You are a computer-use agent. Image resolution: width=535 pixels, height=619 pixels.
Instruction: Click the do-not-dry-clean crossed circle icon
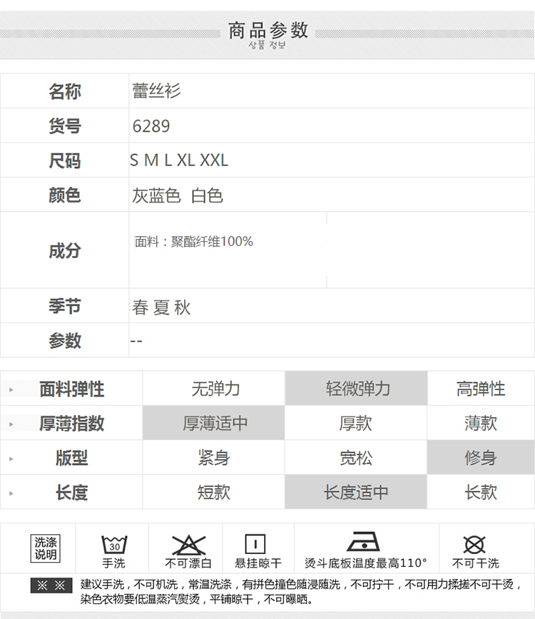tap(474, 545)
